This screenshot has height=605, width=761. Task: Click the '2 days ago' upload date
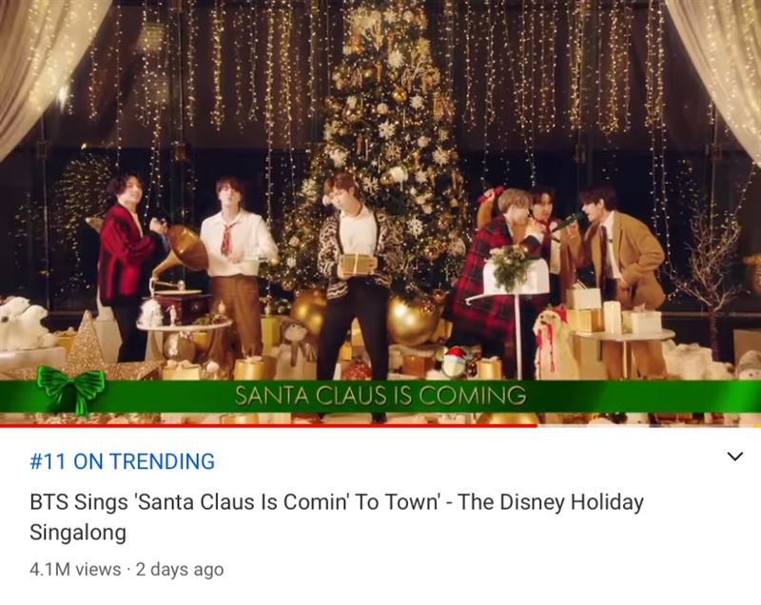180,569
